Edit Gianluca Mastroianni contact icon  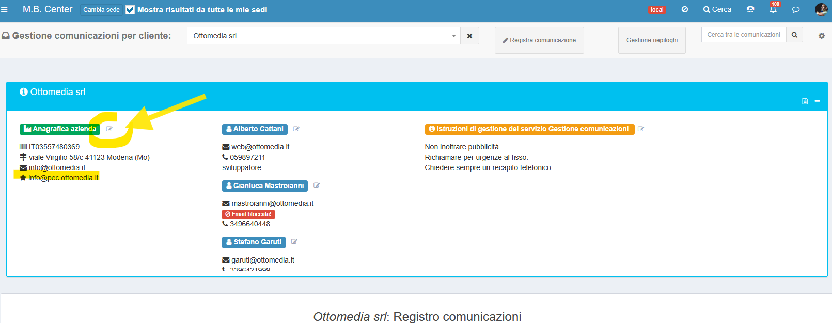point(317,186)
